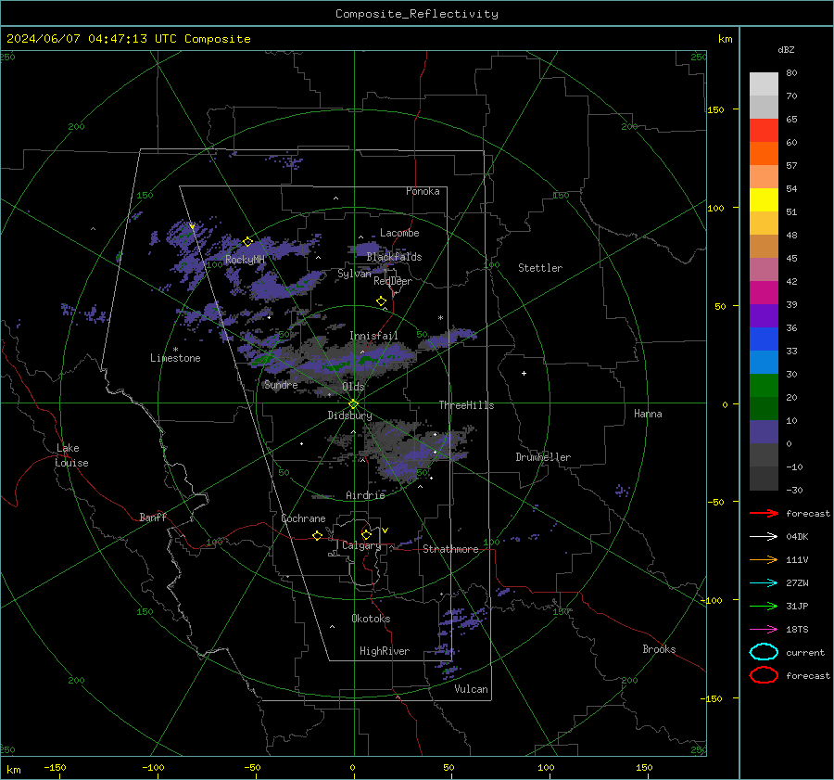The height and width of the screenshot is (780, 834).
Task: Click the Lake Louise label
Action: [71, 455]
